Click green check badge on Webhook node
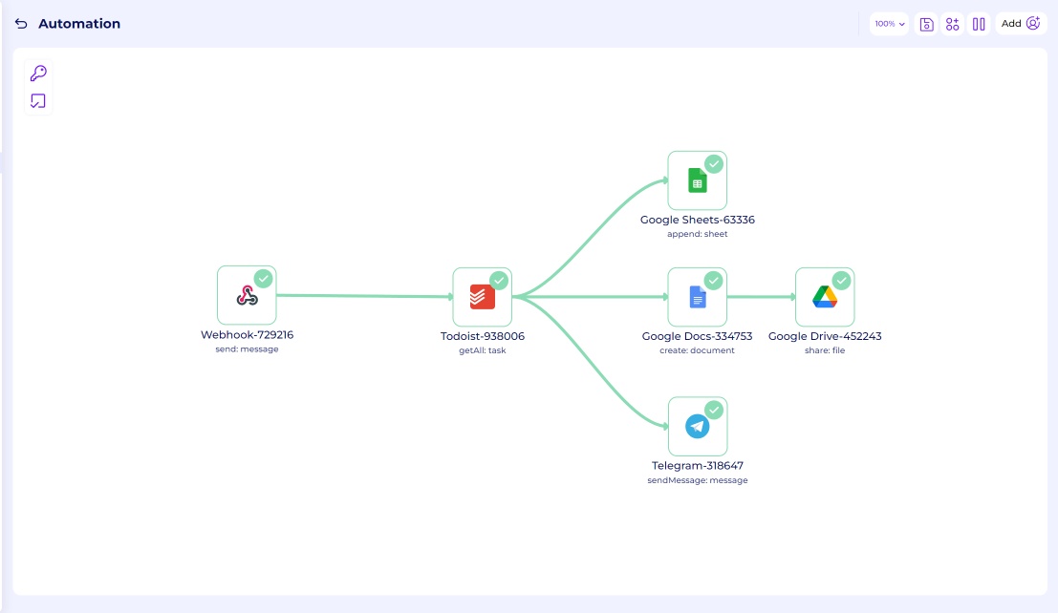 click(x=263, y=278)
